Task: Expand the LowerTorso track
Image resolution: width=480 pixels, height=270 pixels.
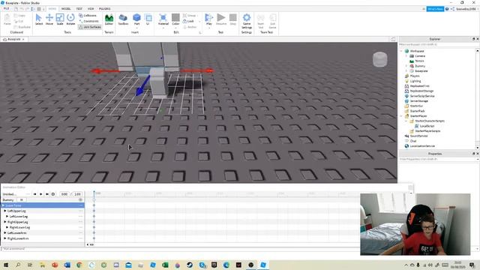Action: [x=3, y=205]
